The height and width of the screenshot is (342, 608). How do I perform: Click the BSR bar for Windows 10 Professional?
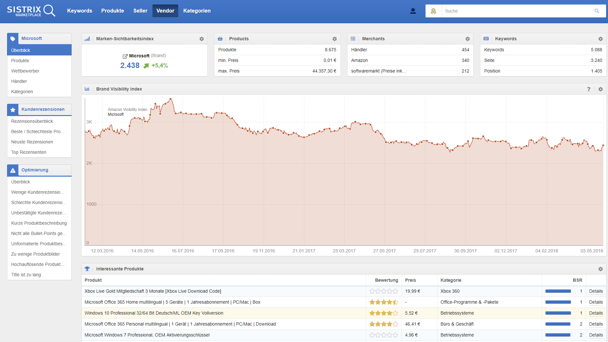click(558, 313)
